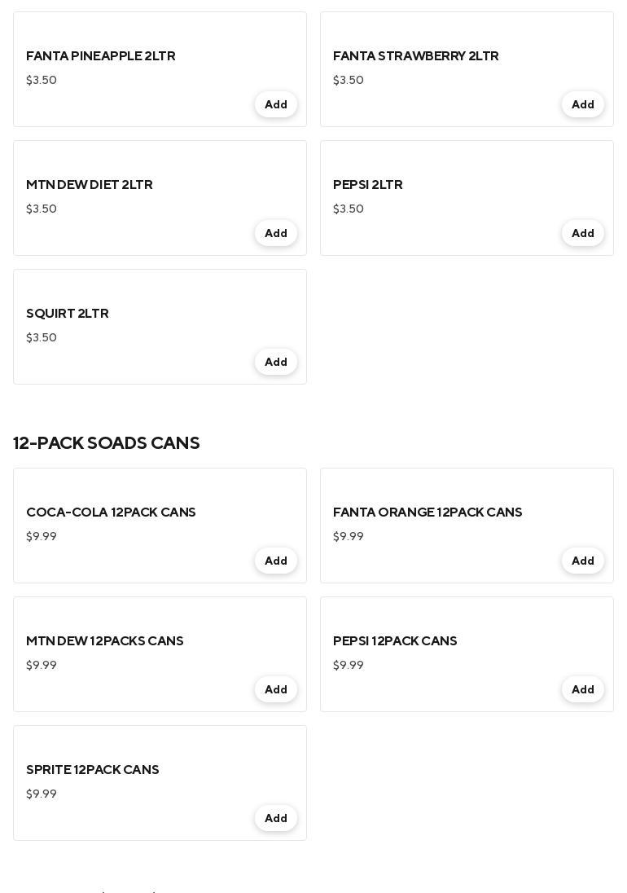
Task: Add Fanta Orange 12Pack Cans
Action: pos(582,561)
